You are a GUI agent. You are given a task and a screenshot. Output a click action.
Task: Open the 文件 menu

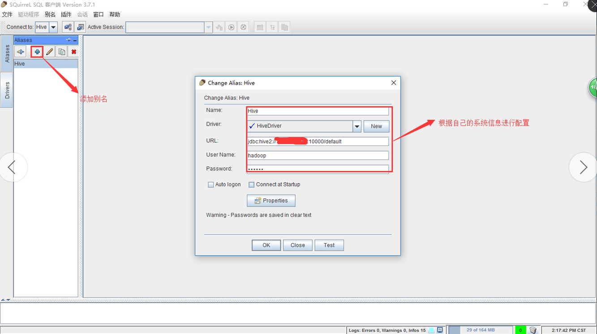[7, 15]
